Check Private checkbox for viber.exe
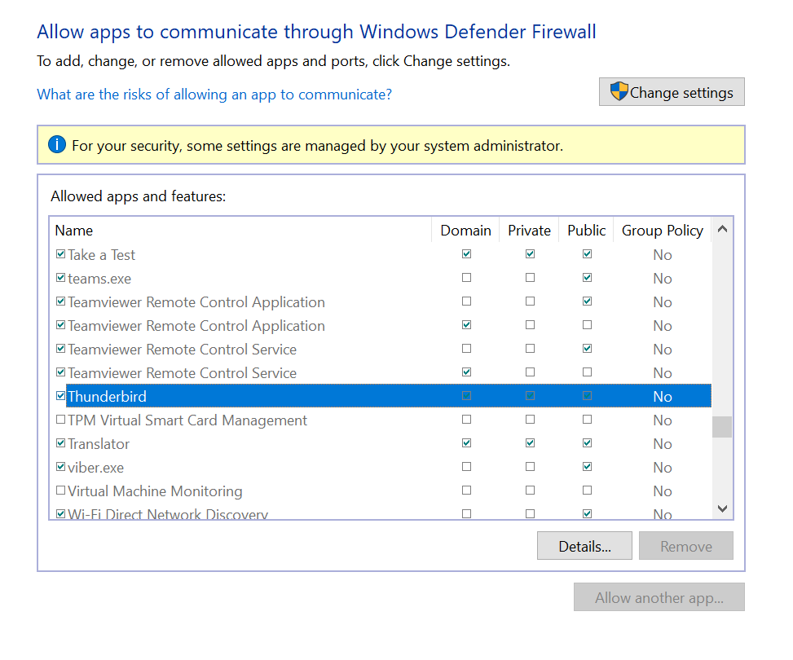This screenshot has width=793, height=660. (530, 467)
